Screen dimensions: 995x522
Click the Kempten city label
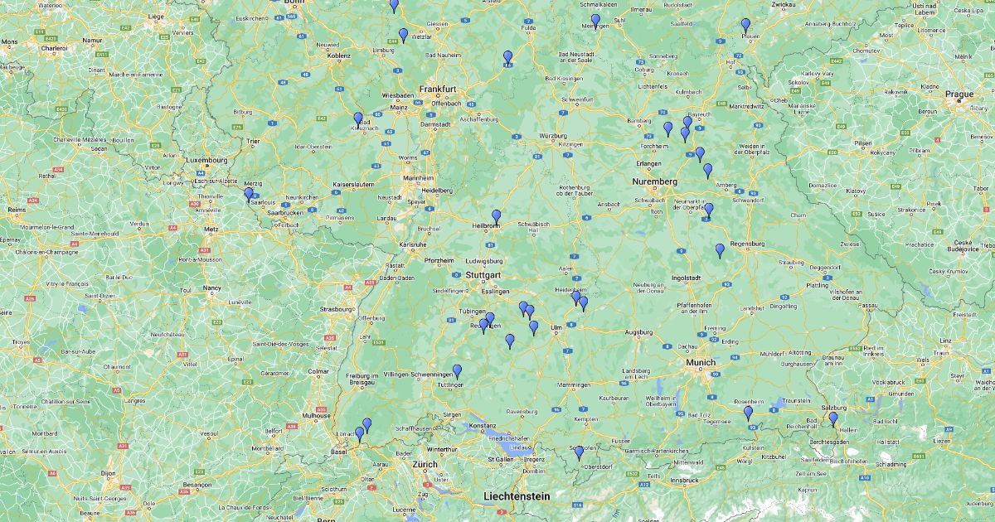click(585, 419)
